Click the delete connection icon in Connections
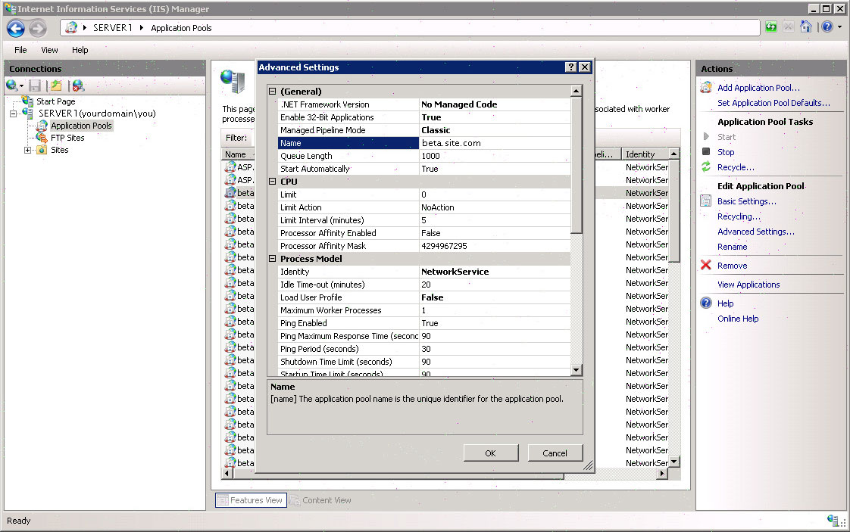850x532 pixels. tap(78, 86)
